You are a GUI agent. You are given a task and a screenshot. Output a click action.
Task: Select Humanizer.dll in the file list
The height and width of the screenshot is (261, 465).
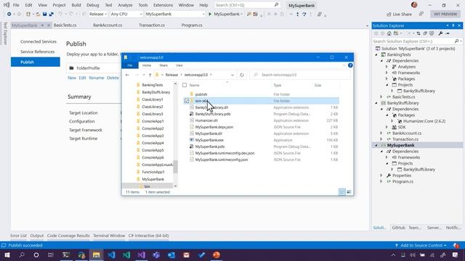pyautogui.click(x=206, y=120)
